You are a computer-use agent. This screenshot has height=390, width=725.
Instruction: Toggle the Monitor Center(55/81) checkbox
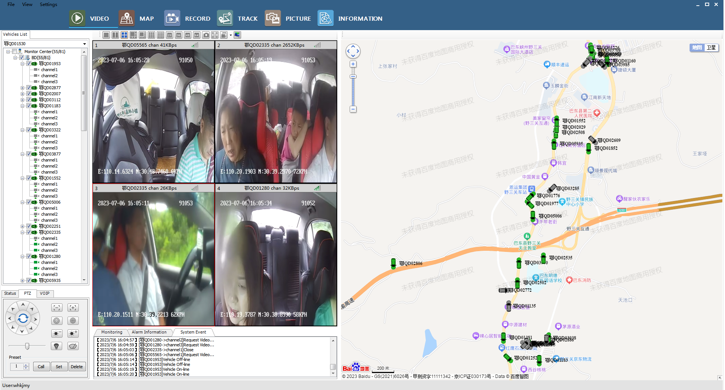coord(15,52)
